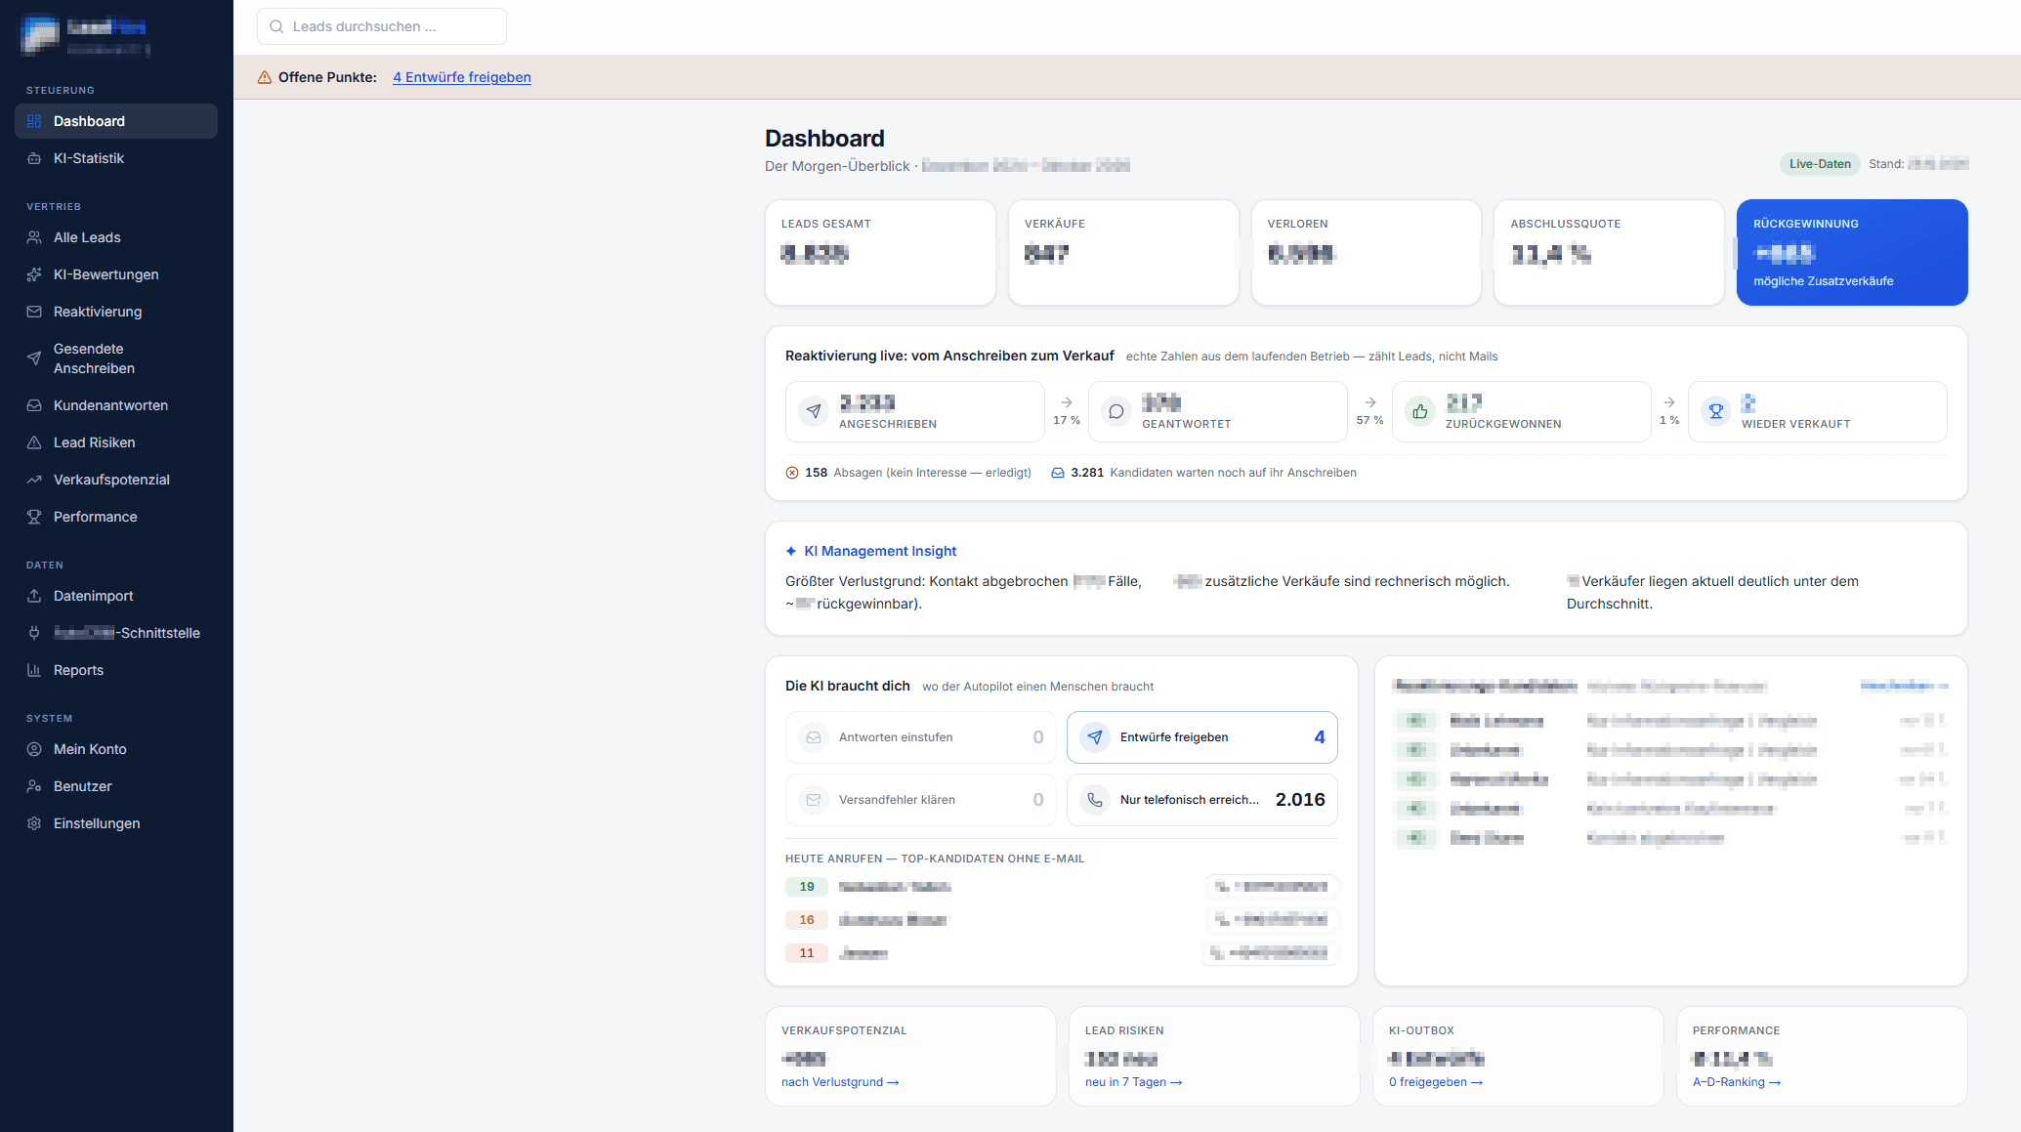Click the Datenimport upload icon
Image resolution: width=2021 pixels, height=1132 pixels.
[x=34, y=596]
